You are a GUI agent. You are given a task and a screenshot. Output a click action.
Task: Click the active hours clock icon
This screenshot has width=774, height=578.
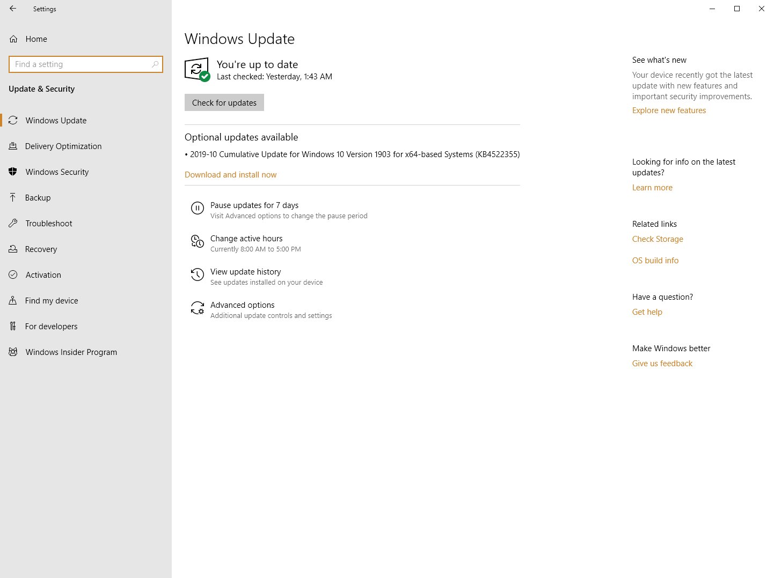coord(198,241)
